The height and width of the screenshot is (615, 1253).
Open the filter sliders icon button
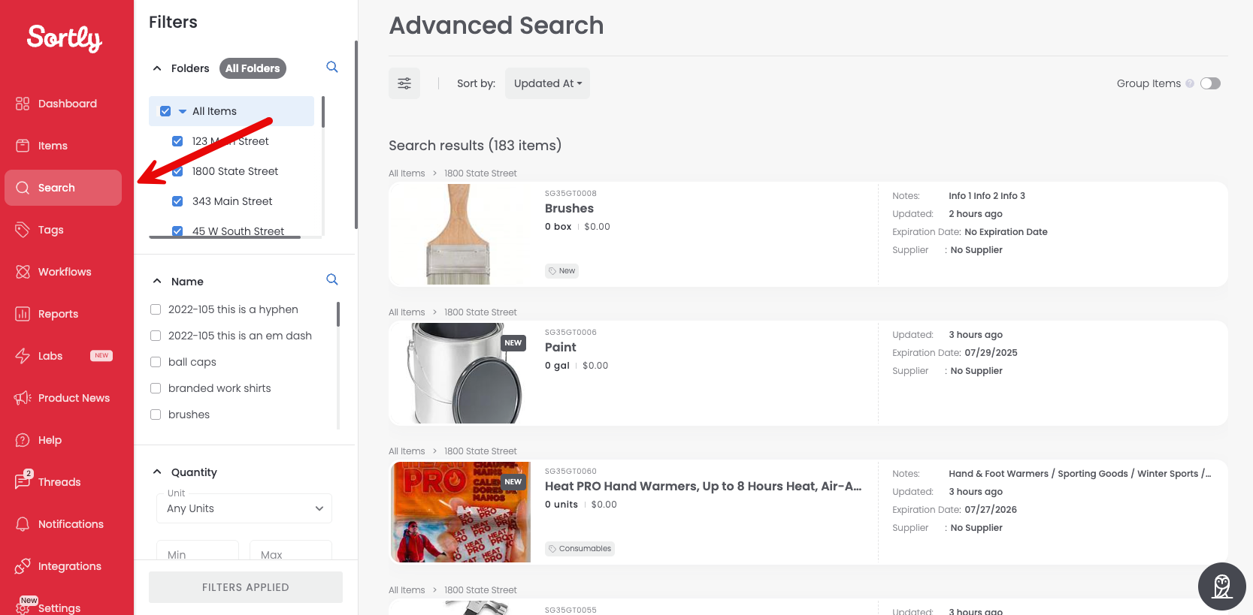click(404, 83)
